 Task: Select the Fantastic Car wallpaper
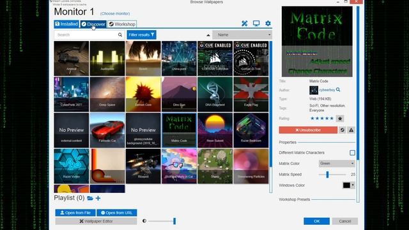click(x=107, y=130)
